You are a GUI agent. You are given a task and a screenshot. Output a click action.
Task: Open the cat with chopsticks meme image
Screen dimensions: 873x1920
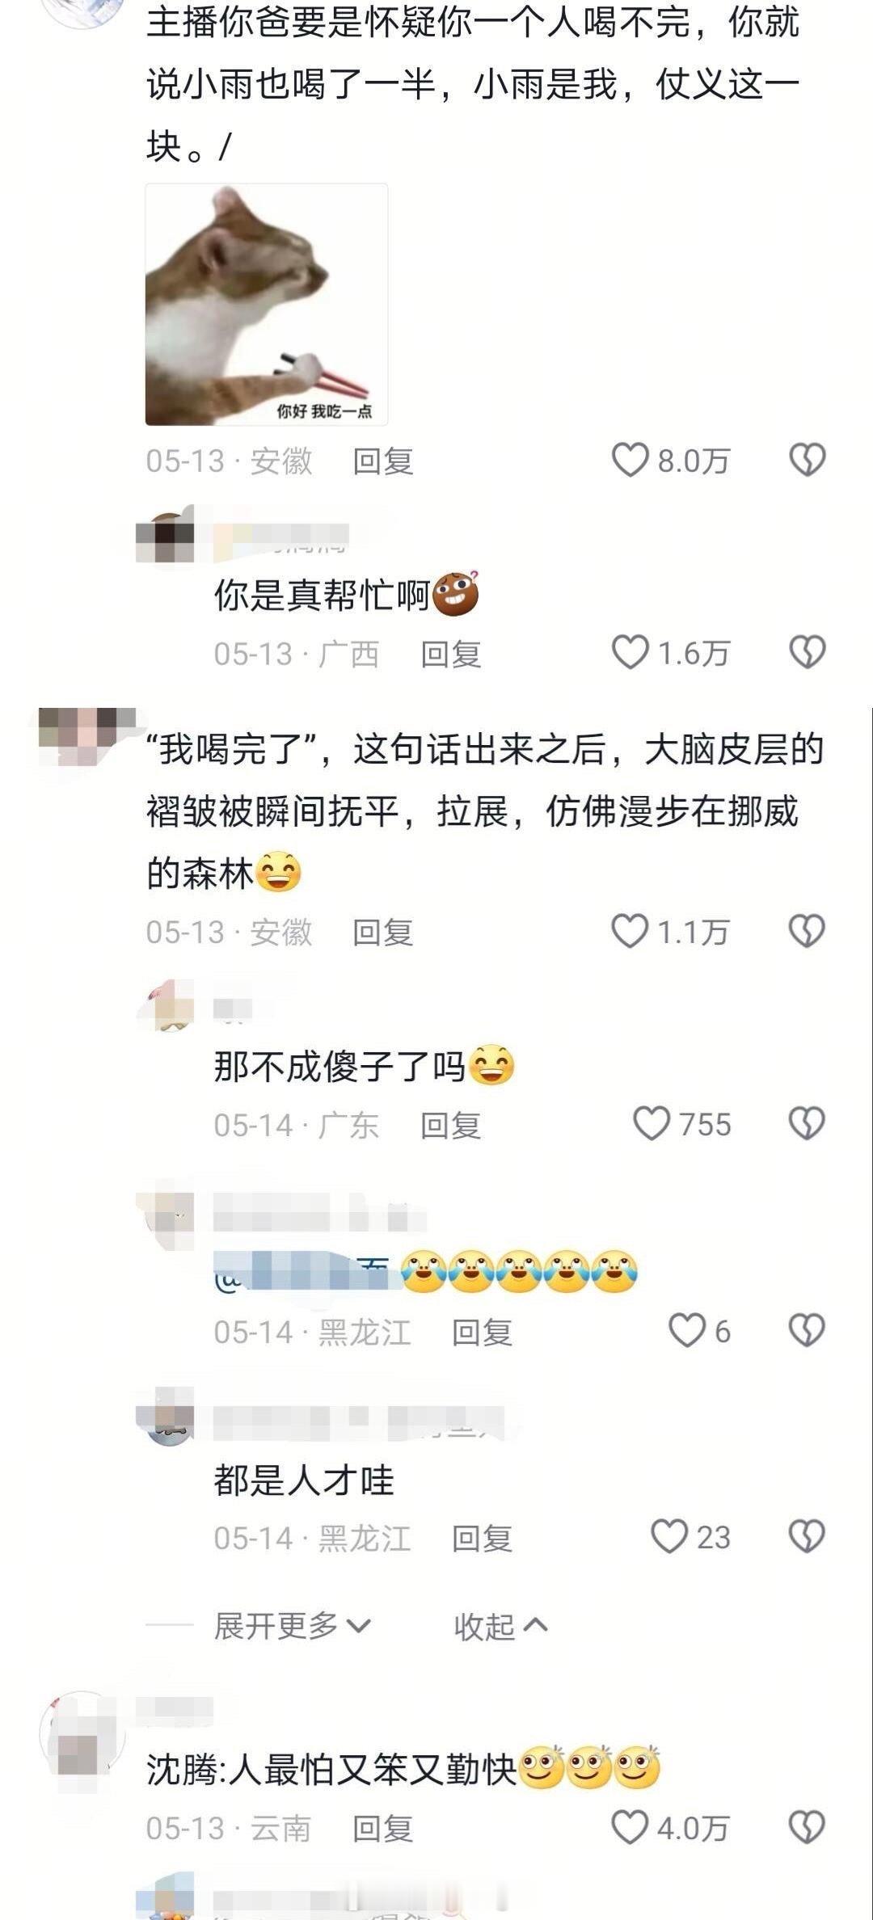(x=267, y=305)
